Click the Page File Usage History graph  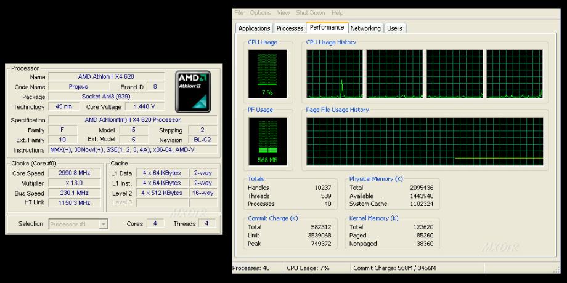point(425,141)
